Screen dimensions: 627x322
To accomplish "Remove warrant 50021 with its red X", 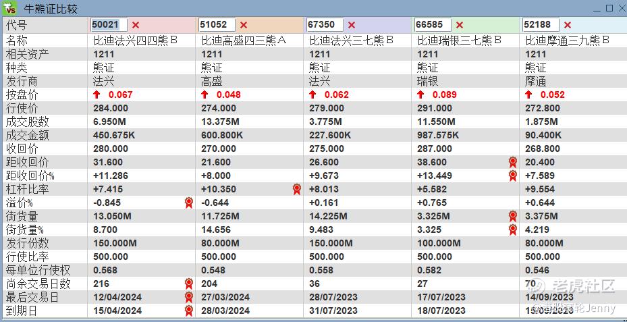I will point(136,25).
